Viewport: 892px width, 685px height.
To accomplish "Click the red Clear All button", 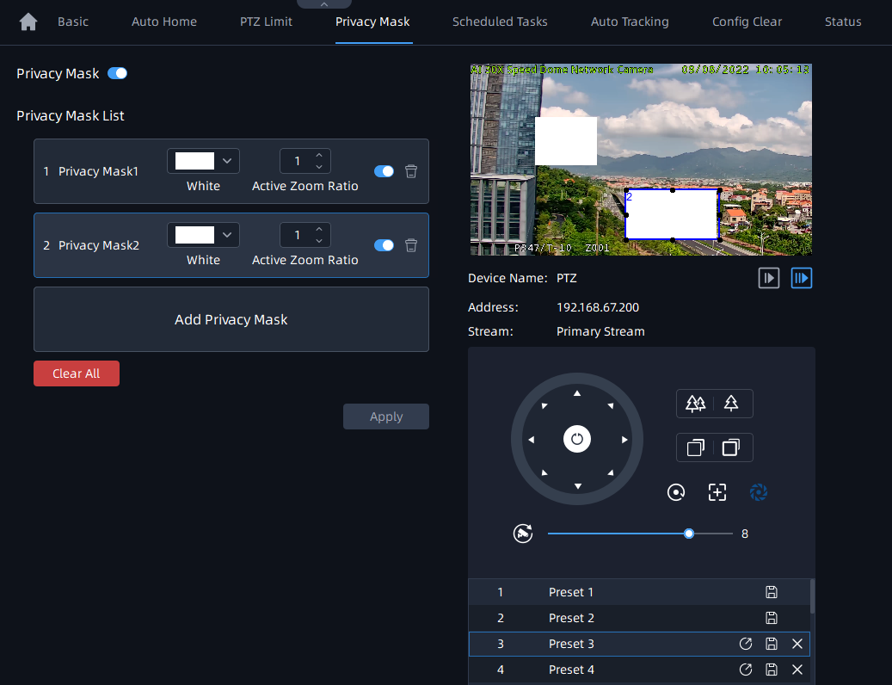I will click(77, 373).
